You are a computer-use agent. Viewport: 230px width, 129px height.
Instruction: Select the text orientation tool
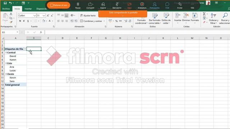(x=72, y=15)
